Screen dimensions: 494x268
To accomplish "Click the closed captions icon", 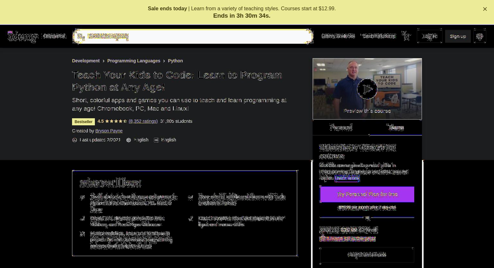I will pos(156,140).
